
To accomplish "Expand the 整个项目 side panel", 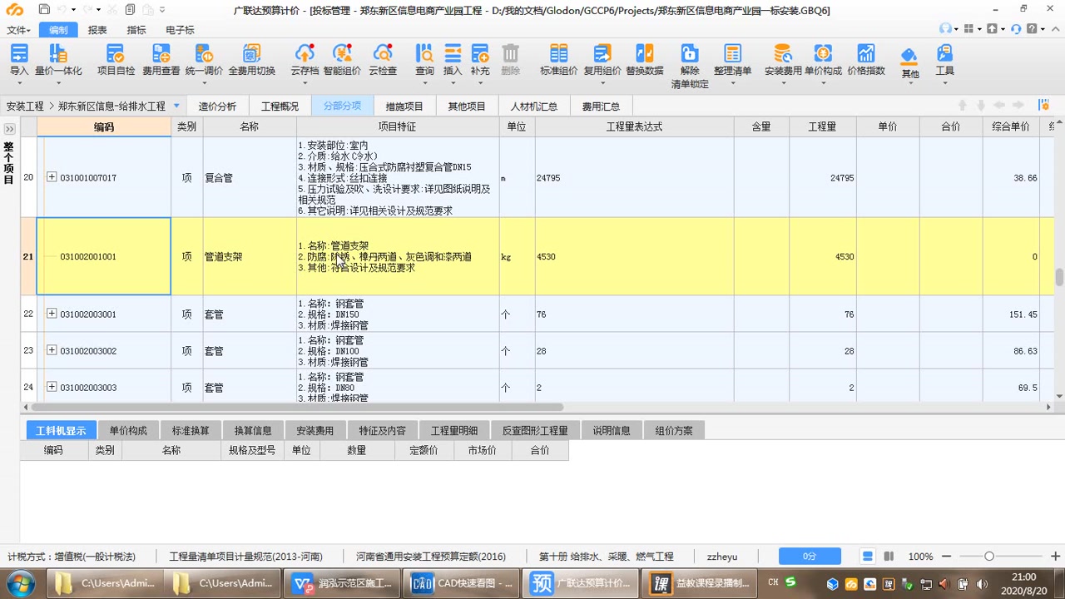I will point(9,129).
